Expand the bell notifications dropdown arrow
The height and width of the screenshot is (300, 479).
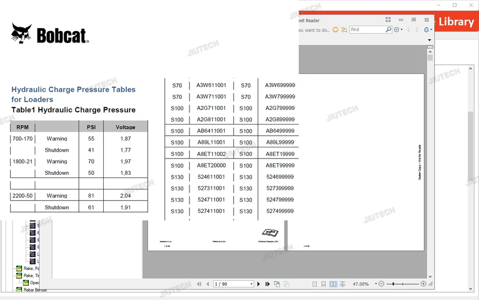coord(431,30)
